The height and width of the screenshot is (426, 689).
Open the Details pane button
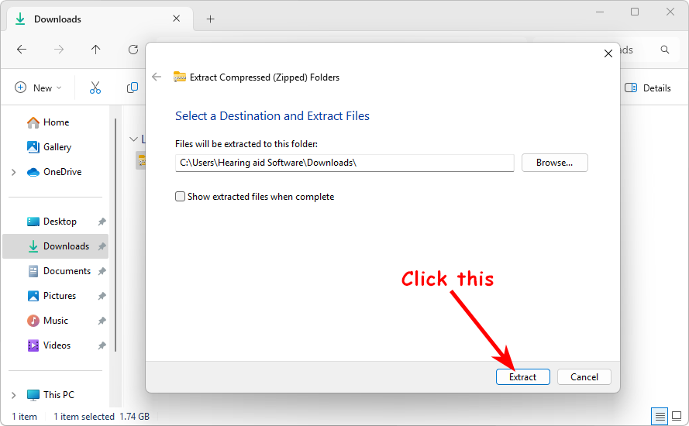(x=648, y=88)
